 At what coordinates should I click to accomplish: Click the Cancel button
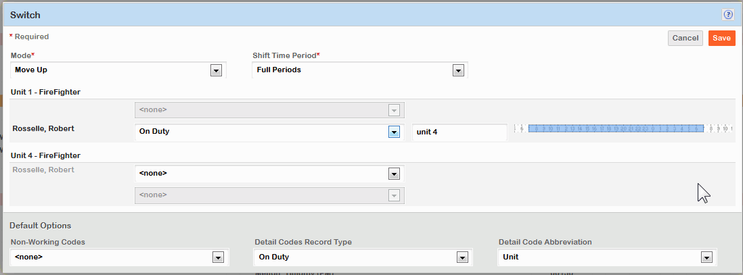pos(685,39)
